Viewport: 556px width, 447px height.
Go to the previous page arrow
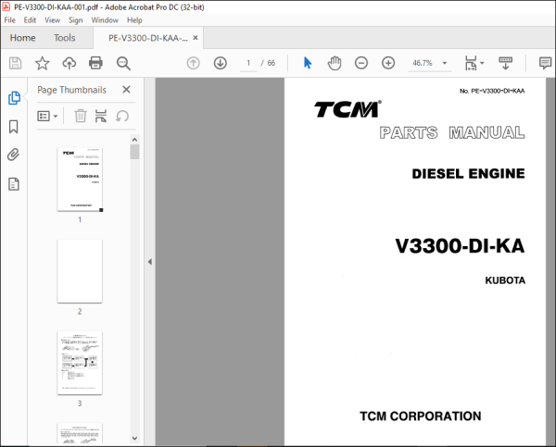coord(194,64)
